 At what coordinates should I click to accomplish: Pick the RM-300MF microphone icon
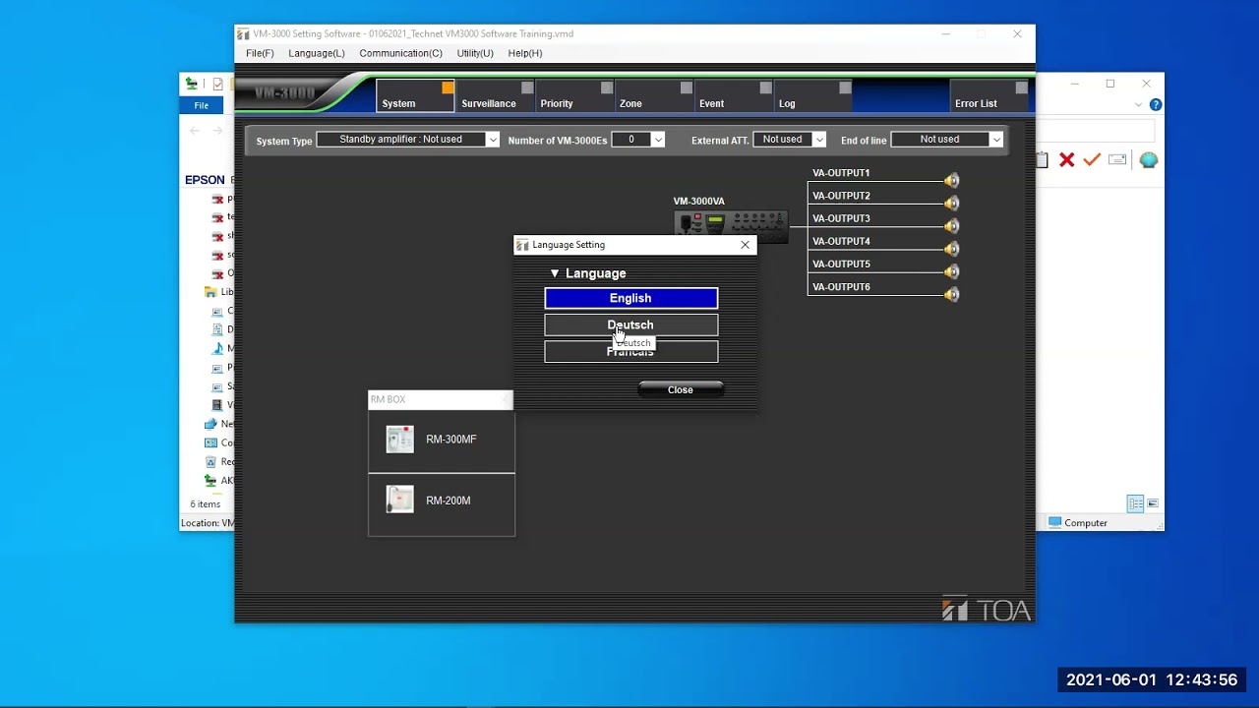[400, 439]
